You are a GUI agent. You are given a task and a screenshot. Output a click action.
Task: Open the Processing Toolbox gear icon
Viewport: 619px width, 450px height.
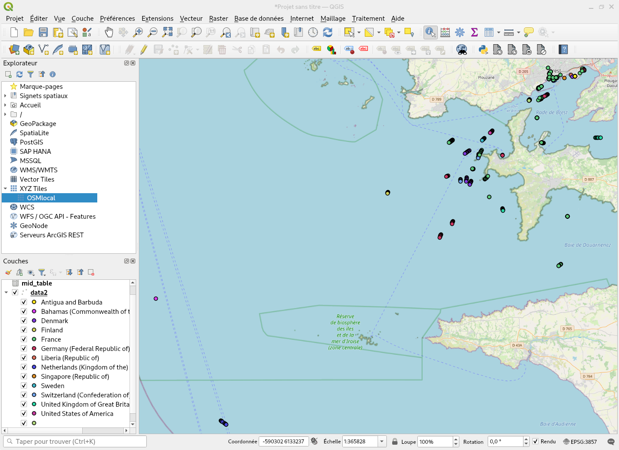pos(460,32)
